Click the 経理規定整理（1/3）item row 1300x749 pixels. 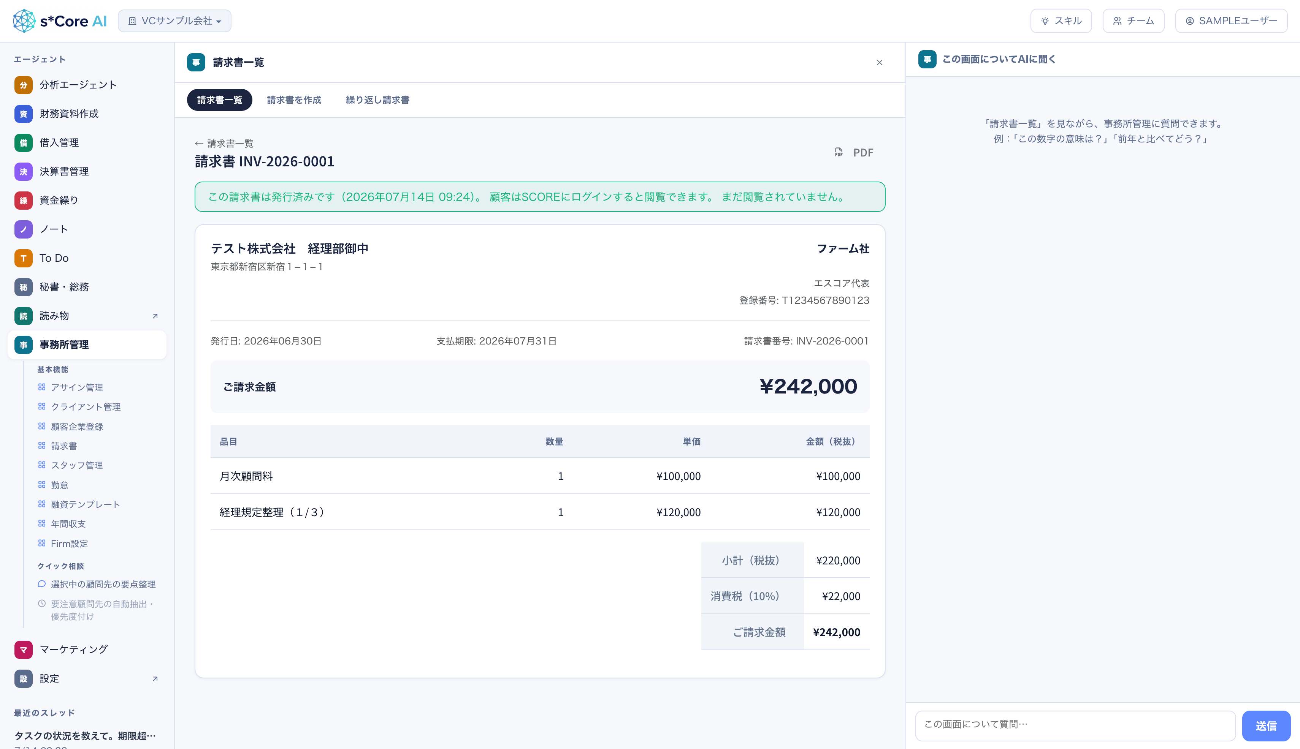(539, 512)
